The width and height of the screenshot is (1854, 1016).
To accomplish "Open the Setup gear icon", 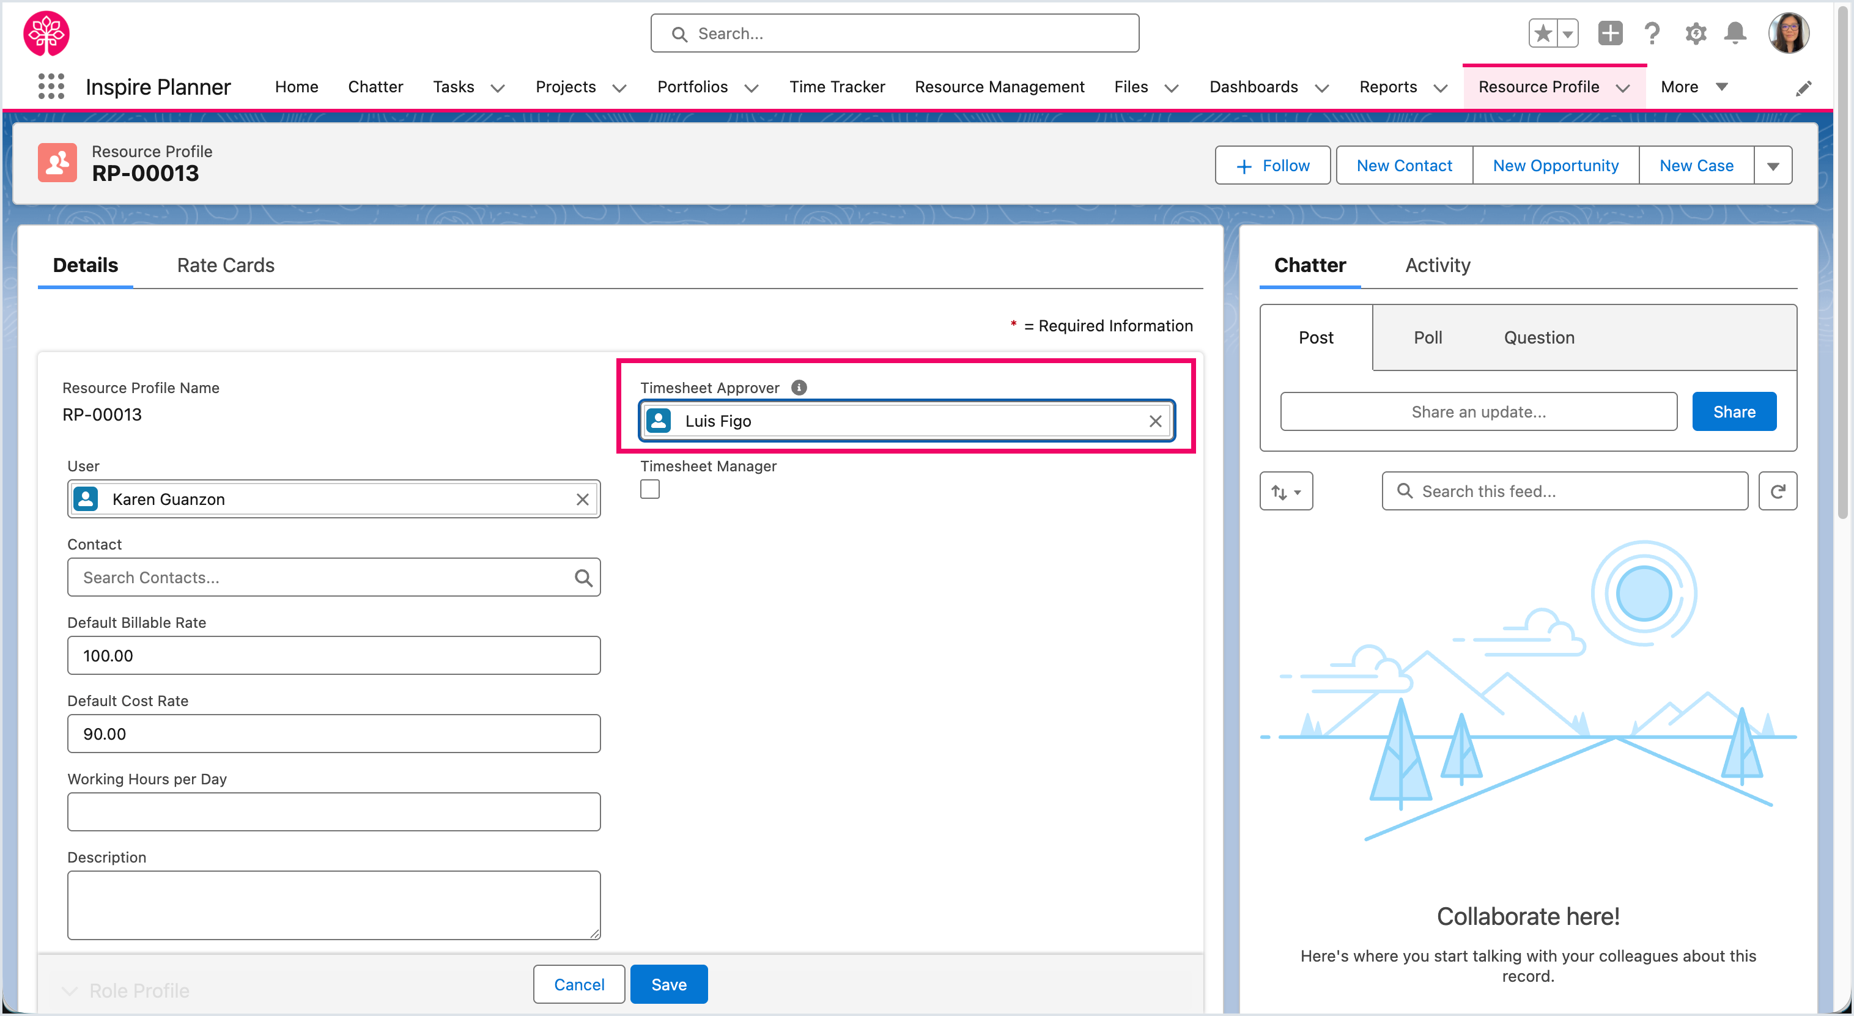I will (x=1695, y=33).
